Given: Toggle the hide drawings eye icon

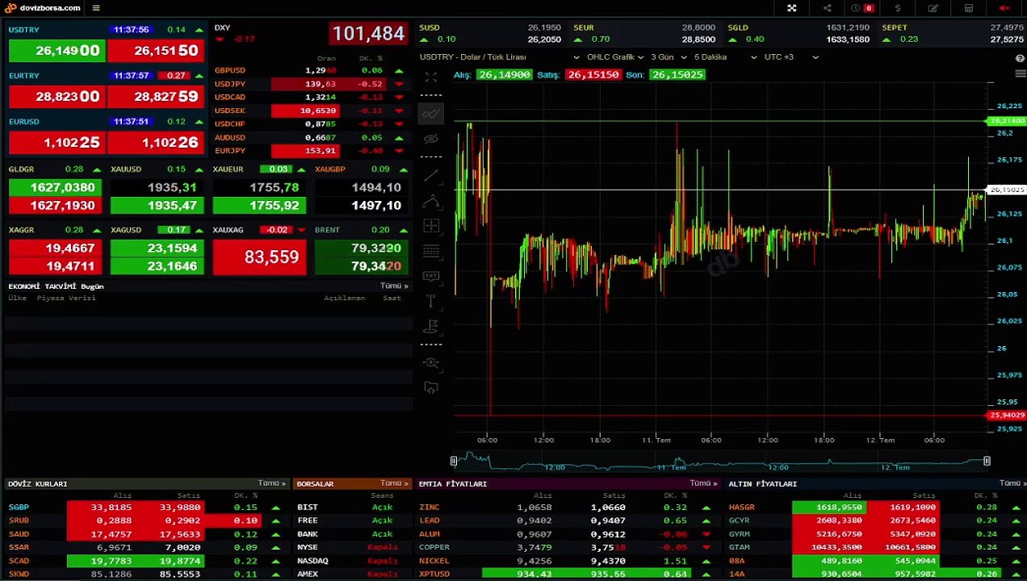Looking at the screenshot, I should 431,139.
